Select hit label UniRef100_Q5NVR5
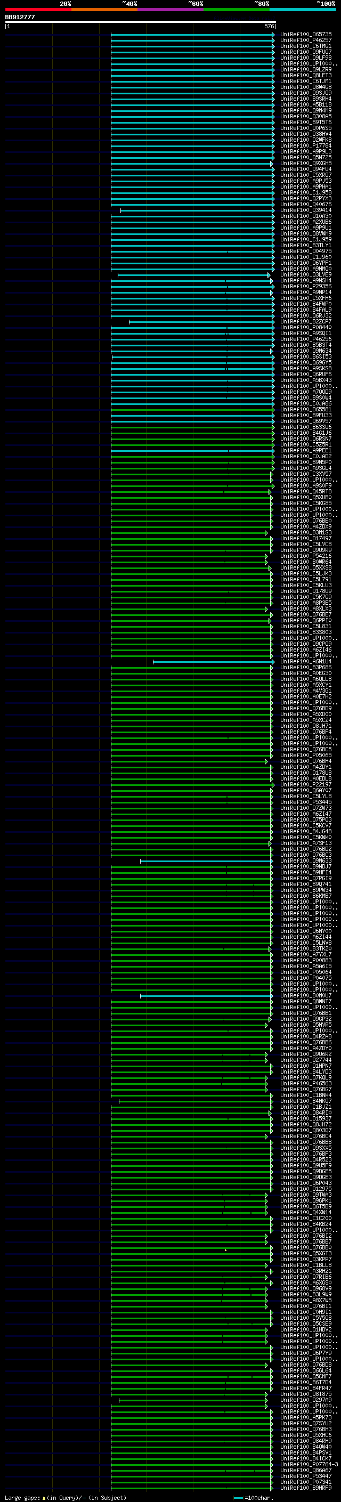The image size is (341, 1502). [x=306, y=1025]
